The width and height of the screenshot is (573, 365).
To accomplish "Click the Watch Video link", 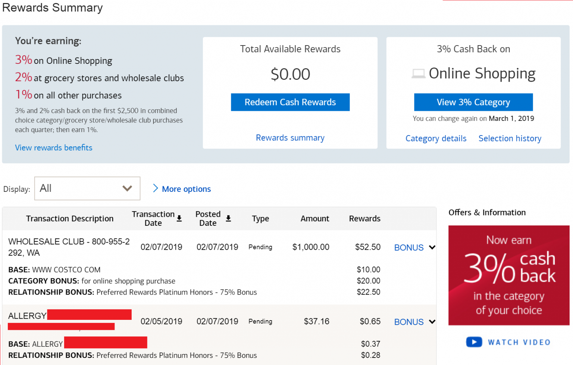I will click(x=519, y=342).
